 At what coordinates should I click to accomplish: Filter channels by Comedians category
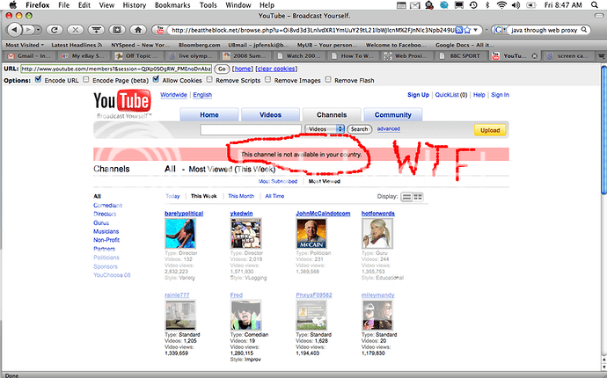[107, 206]
